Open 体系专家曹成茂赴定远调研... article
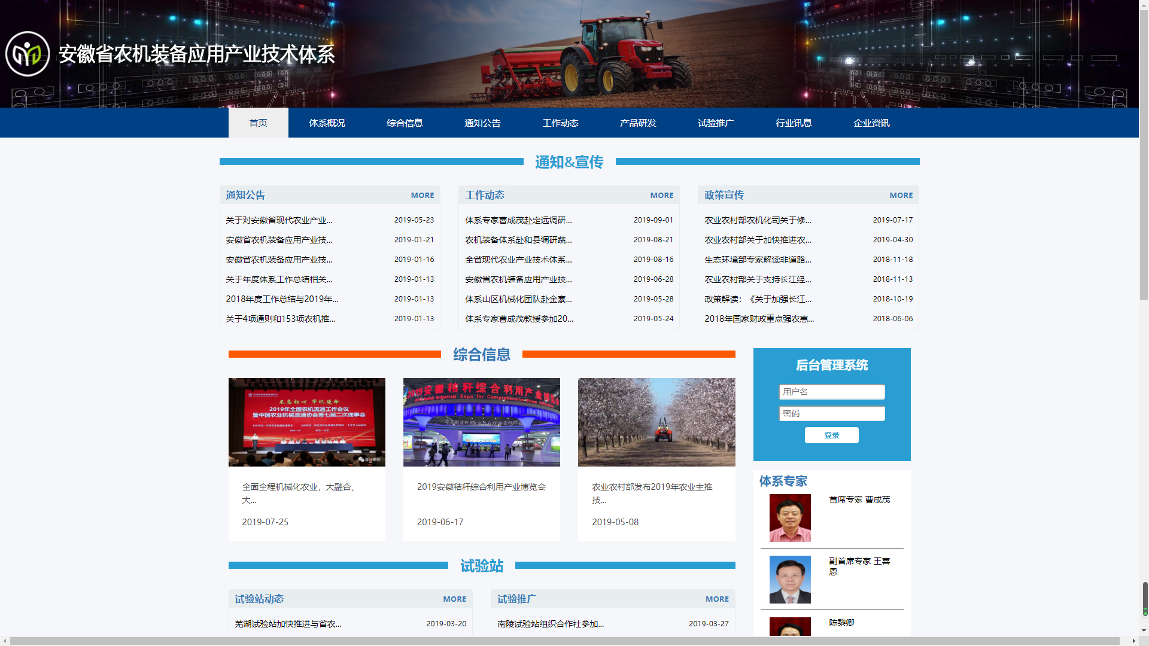 tap(518, 220)
